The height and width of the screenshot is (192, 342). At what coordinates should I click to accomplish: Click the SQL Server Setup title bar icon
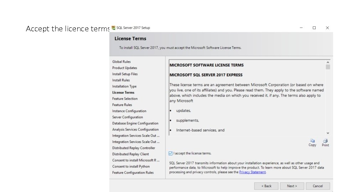pyautogui.click(x=113, y=28)
